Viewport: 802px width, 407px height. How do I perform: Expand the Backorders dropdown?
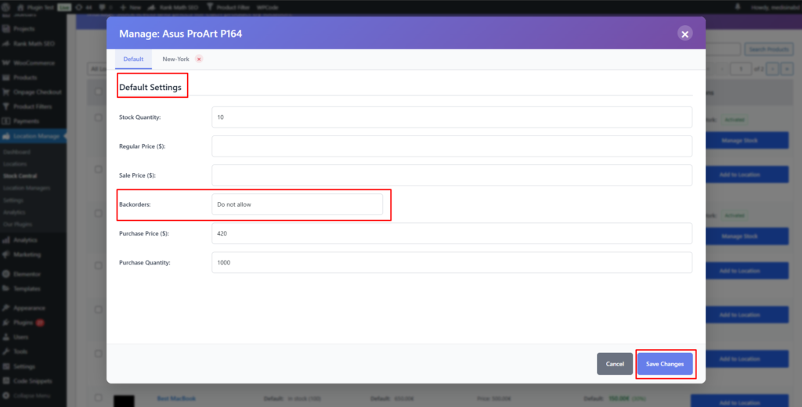298,204
